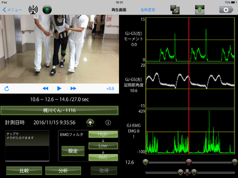Tap the 10.6 ~ 12.6 ~ 14.6 /27.0 sec text
This screenshot has height=178, width=238.
click(x=59, y=99)
